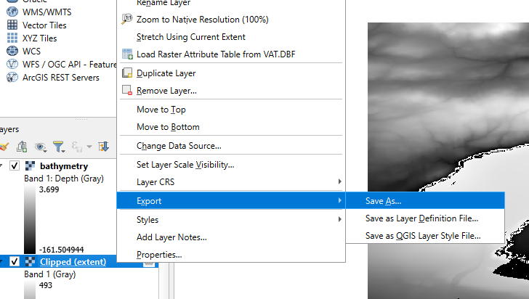529x299 pixels.
Task: Select the Clipped (extent) layer name
Action: (x=73, y=262)
